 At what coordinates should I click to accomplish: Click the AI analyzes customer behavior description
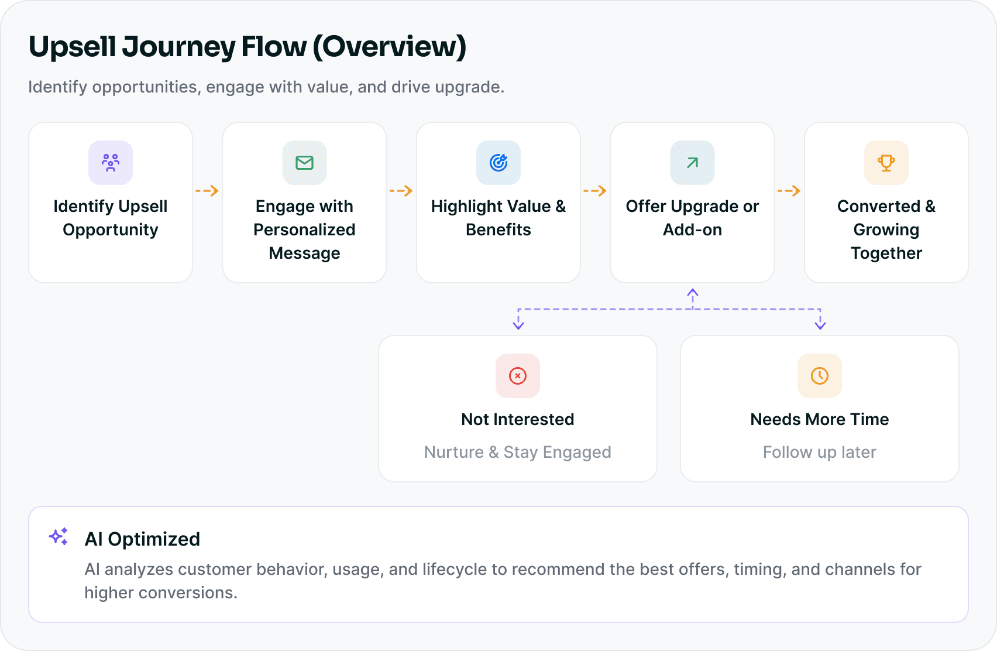(x=503, y=581)
